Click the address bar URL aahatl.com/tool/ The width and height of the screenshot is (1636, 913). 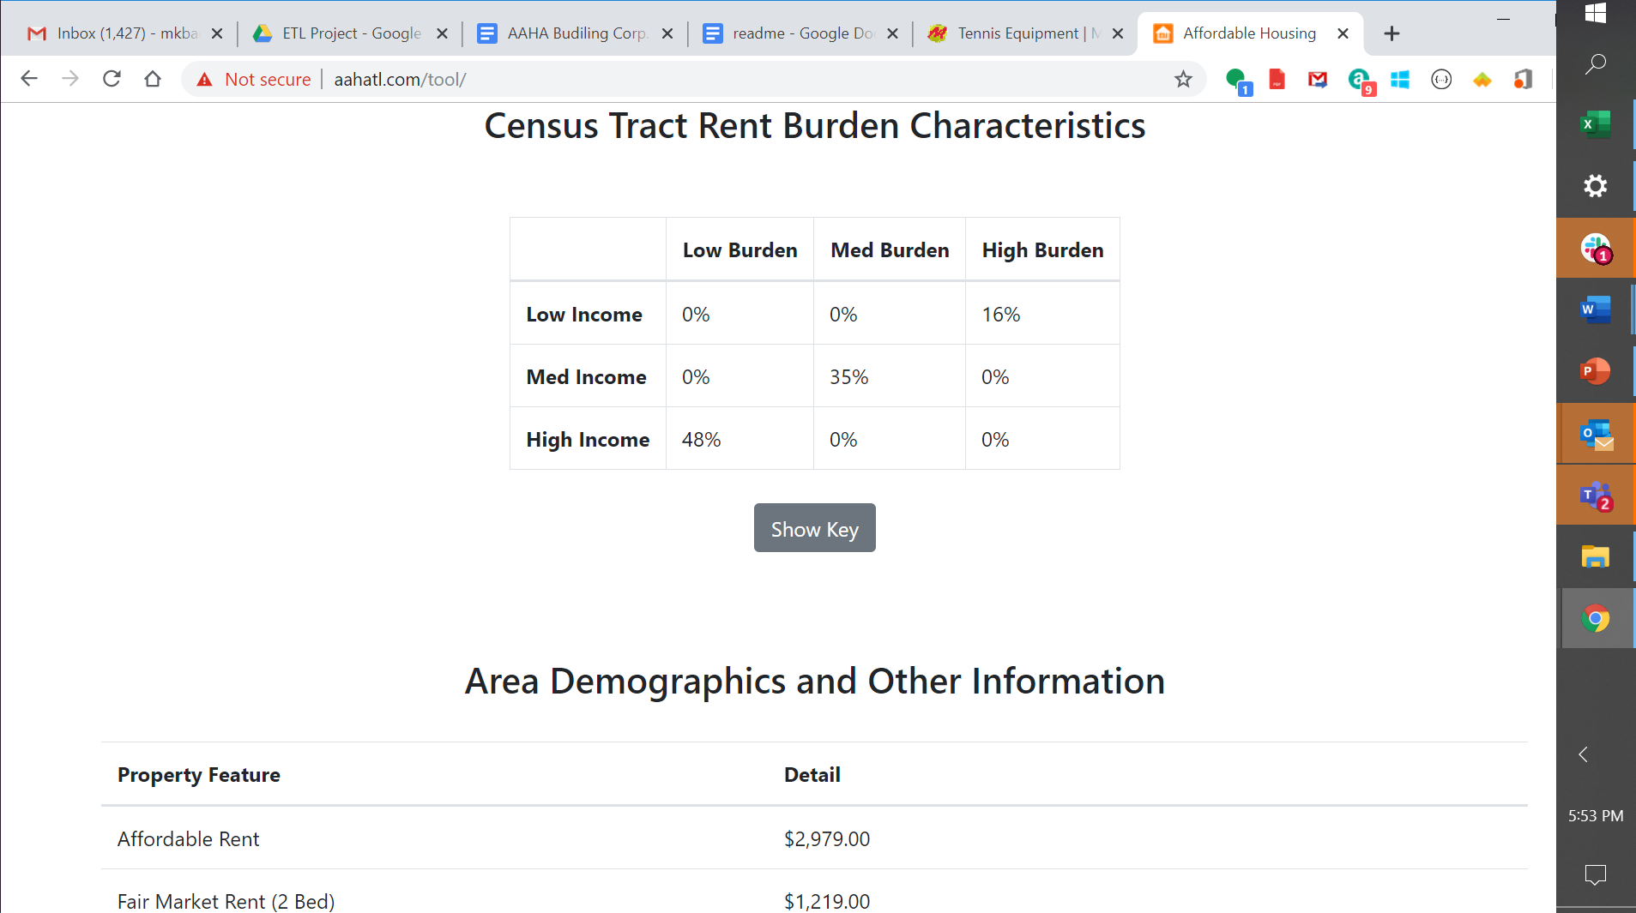tap(400, 80)
